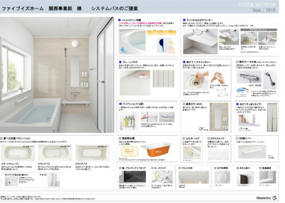Viewport: 285px width, 203px height.
Task: Click the ポップアップ排水栓 label
Action: pyautogui.click(x=17, y=175)
